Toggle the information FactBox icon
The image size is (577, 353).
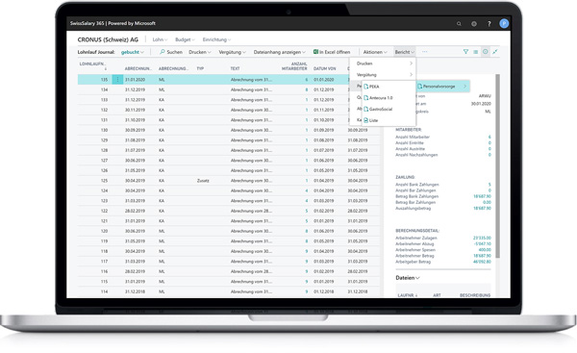(x=486, y=52)
